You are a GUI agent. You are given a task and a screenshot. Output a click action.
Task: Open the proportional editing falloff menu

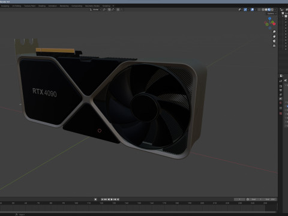[x=121, y=10]
